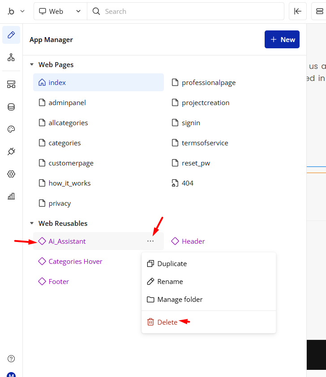Screen dimensions: 326x377
Task: Open the Data tab database icon
Action: [x=11, y=107]
